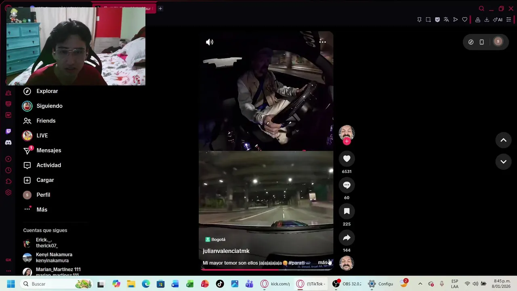Image resolution: width=517 pixels, height=291 pixels.
Task: Open followed account Kenyi Nakamura
Action: 48,257
